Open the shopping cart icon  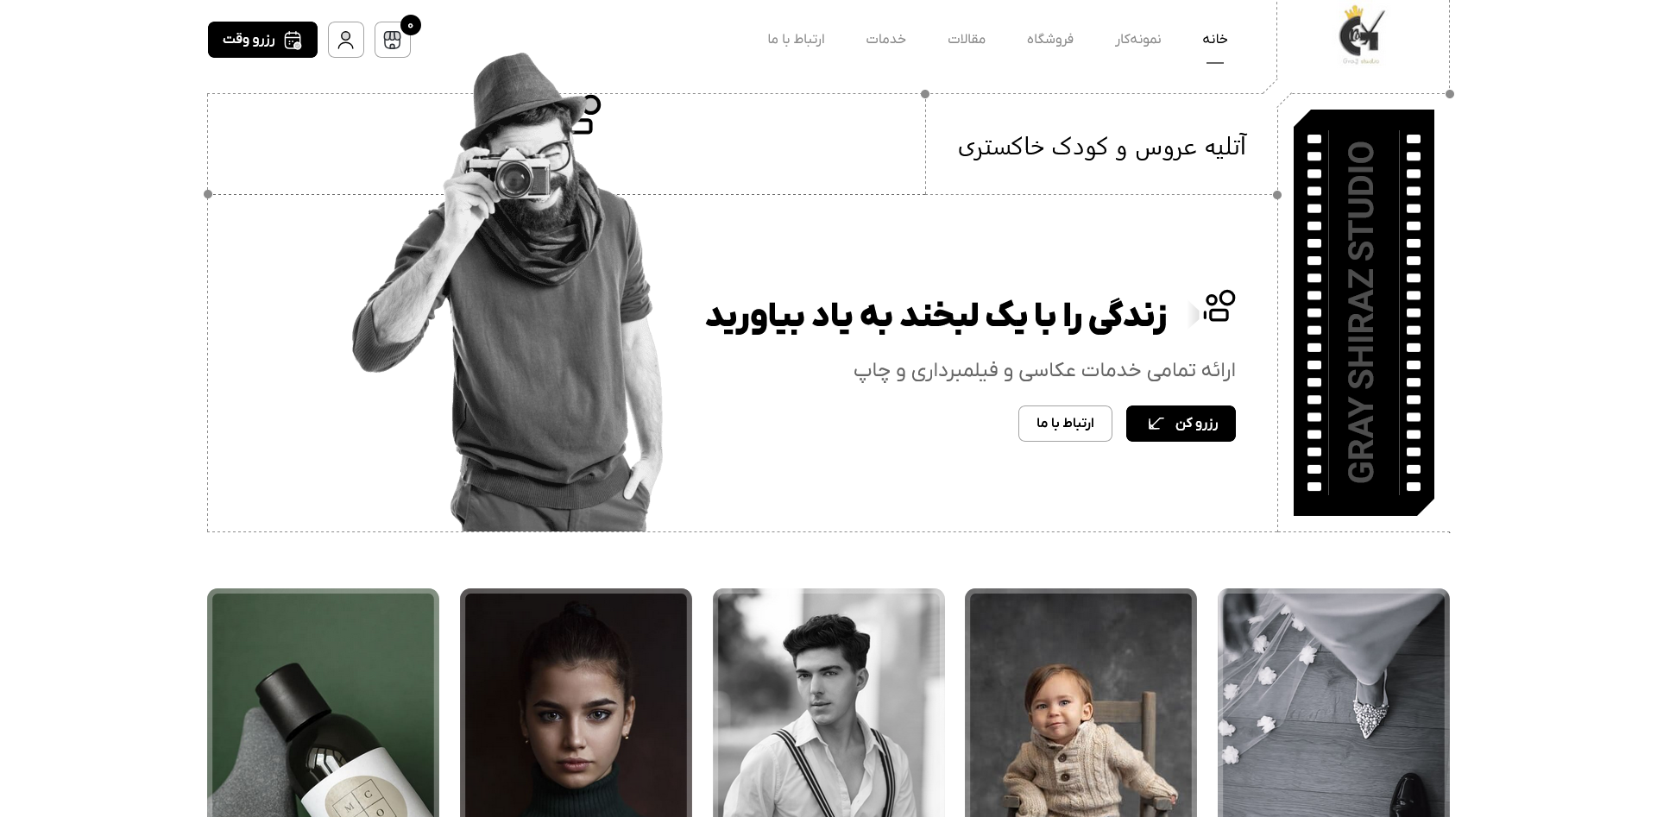[x=393, y=40]
